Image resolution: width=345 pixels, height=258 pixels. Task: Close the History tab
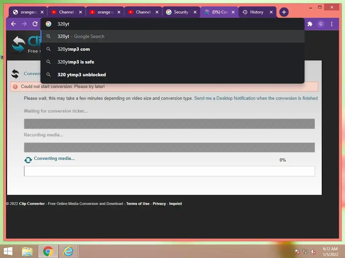[x=271, y=12]
